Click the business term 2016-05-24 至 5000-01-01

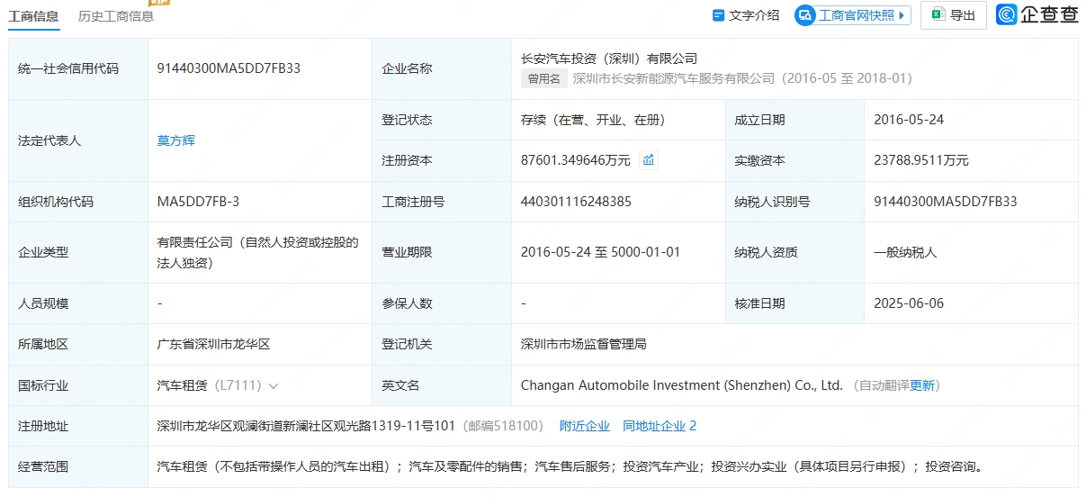pyautogui.click(x=600, y=252)
